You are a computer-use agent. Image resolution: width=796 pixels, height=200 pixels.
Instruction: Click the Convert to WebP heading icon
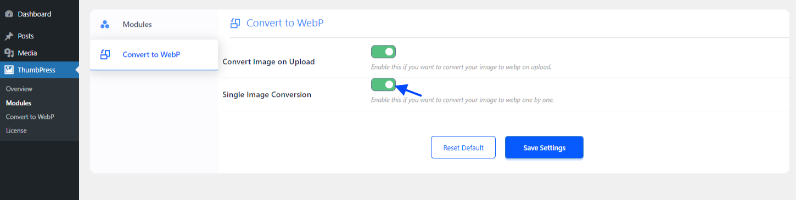235,23
